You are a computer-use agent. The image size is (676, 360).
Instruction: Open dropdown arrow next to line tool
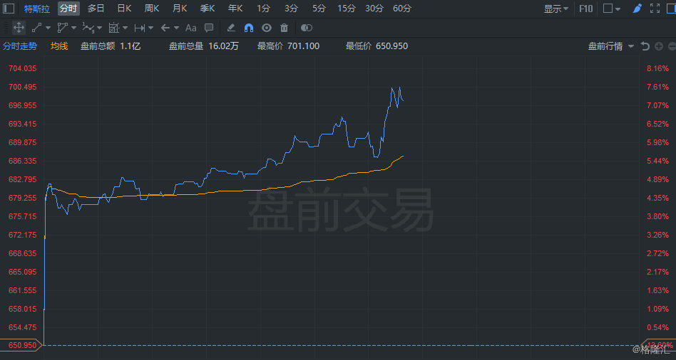[x=48, y=28]
